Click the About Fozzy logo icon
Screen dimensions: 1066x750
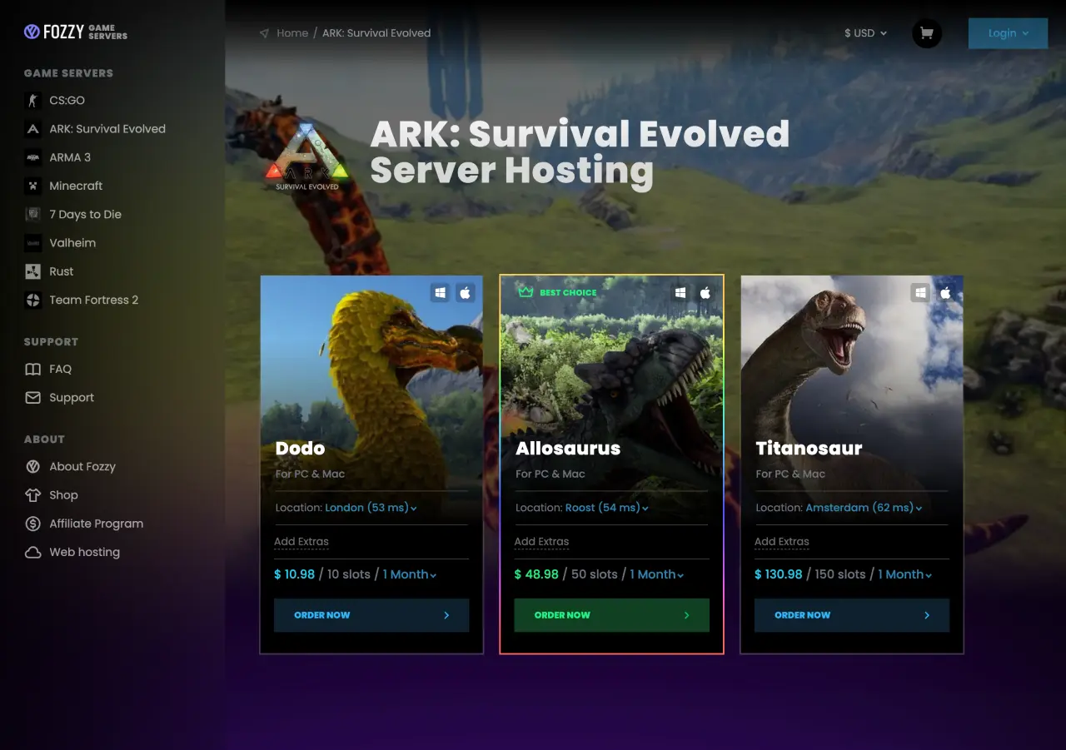click(32, 467)
